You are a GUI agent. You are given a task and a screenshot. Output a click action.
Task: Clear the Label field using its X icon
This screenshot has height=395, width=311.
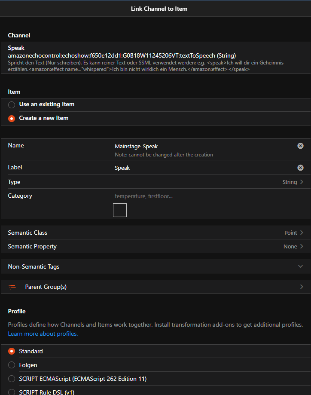300,168
